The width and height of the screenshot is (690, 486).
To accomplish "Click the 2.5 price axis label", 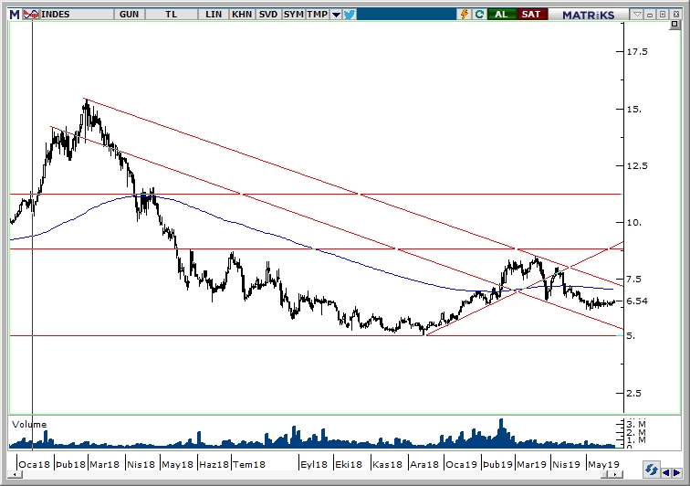I will pyautogui.click(x=633, y=393).
